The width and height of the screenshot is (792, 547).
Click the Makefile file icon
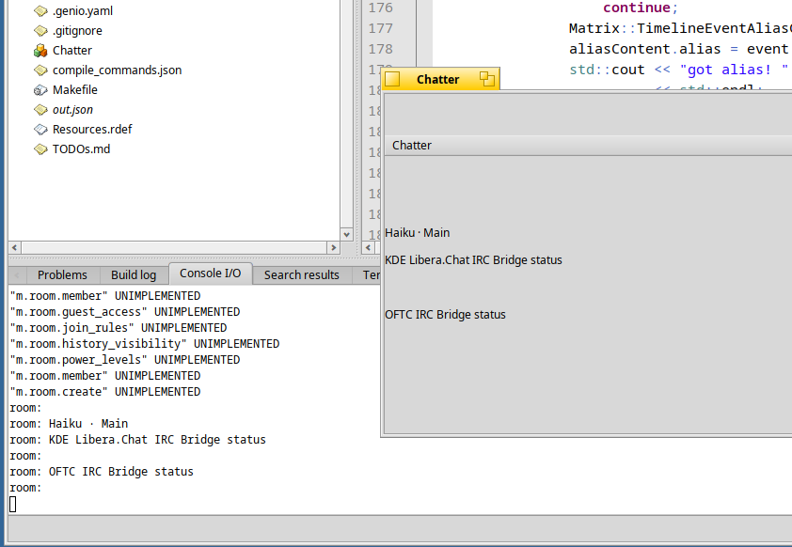tap(40, 90)
